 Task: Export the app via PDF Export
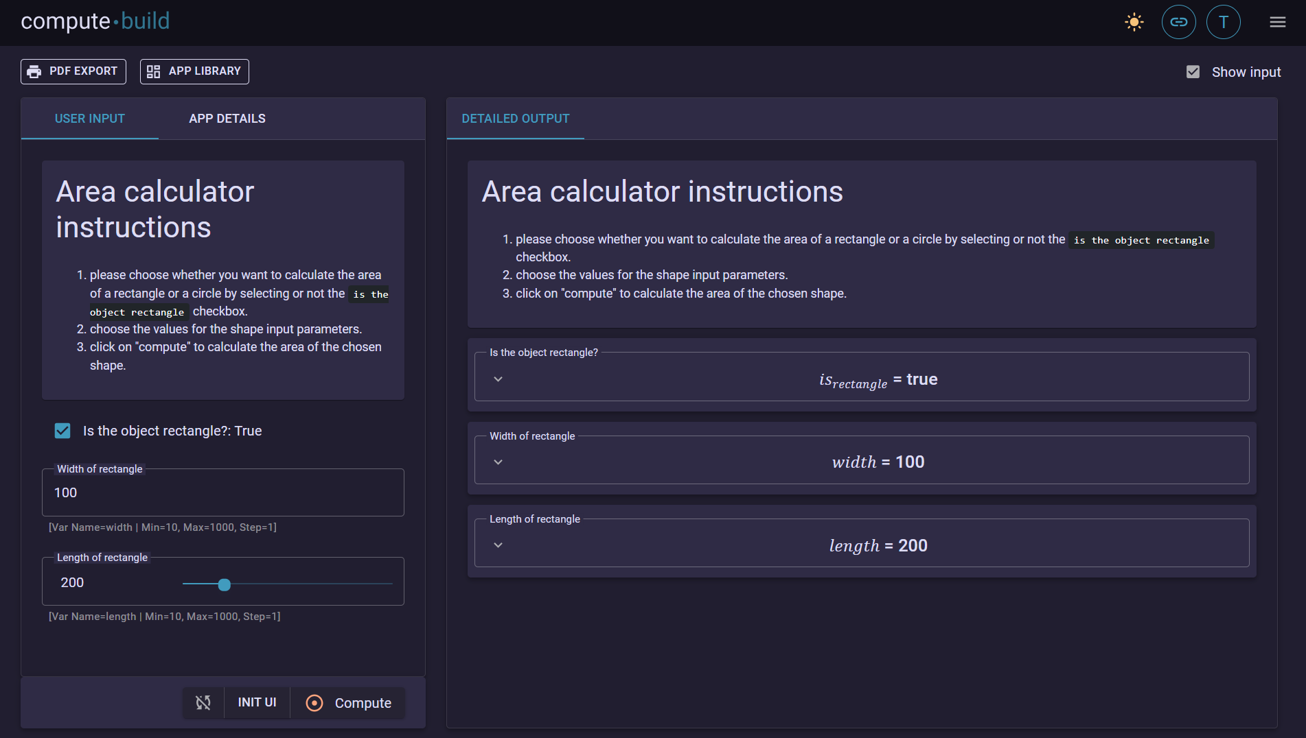[73, 71]
